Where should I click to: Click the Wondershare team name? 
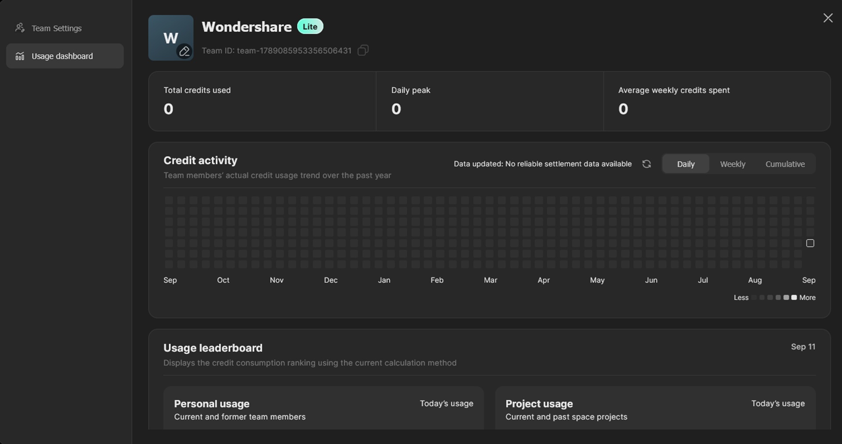coord(247,27)
